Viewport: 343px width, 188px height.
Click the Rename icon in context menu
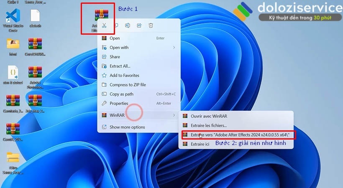click(127, 25)
